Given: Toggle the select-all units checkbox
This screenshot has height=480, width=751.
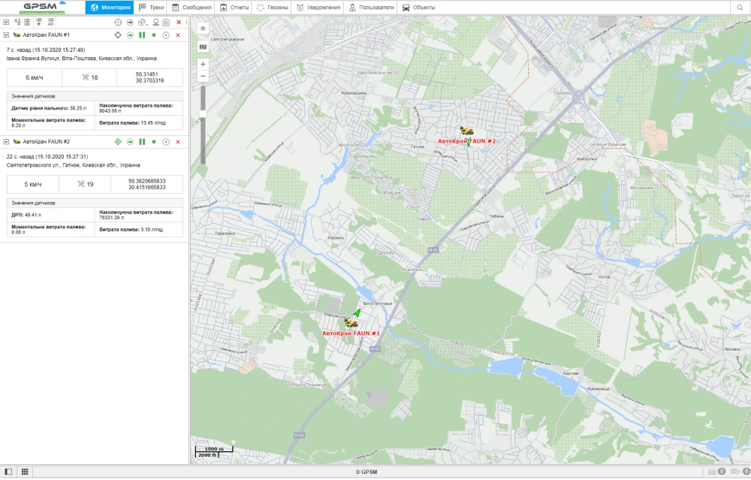Looking at the screenshot, I should [6, 23].
